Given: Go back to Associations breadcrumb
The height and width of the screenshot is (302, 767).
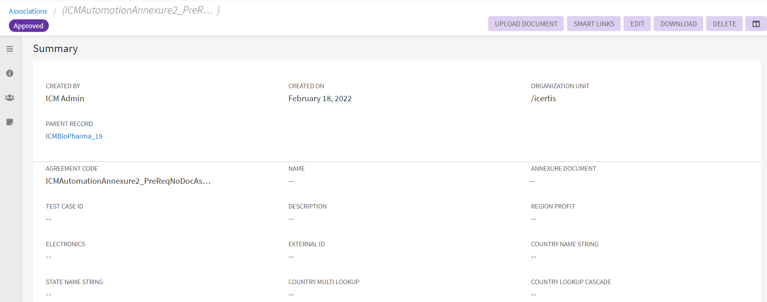Looking at the screenshot, I should coord(28,11).
